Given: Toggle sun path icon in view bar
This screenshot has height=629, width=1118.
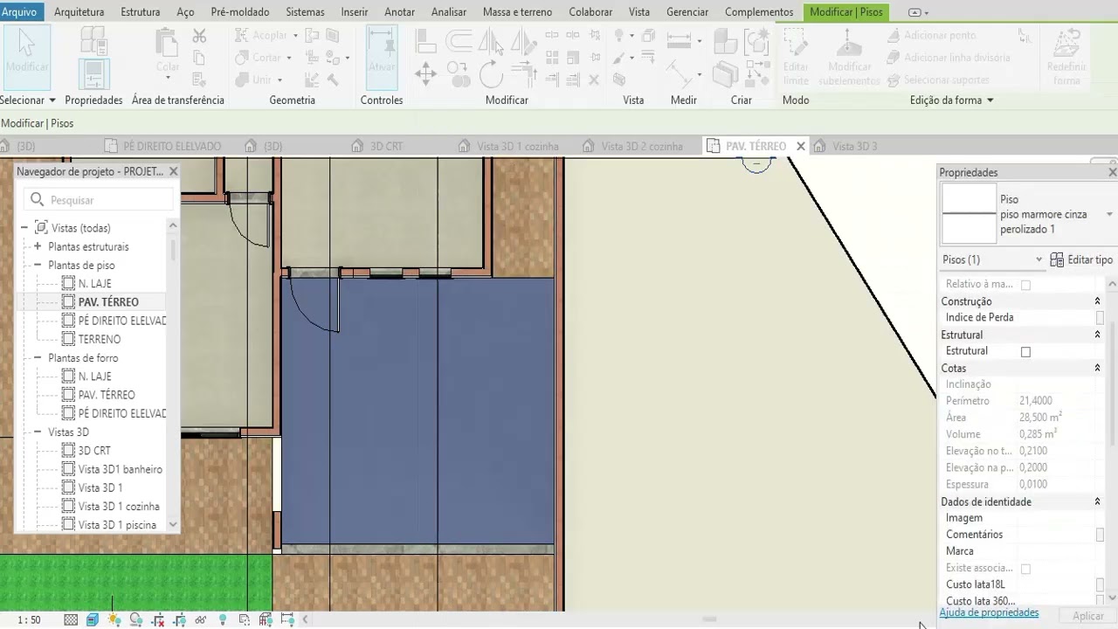Looking at the screenshot, I should click(114, 619).
